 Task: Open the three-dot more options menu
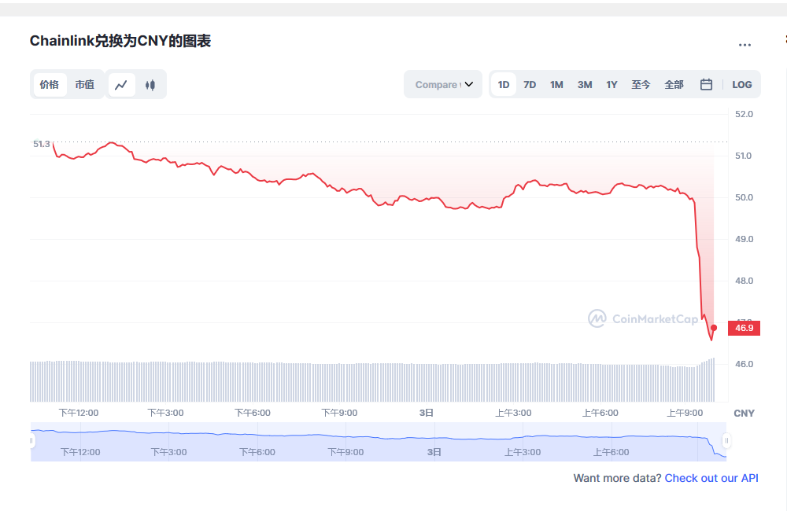click(x=745, y=45)
